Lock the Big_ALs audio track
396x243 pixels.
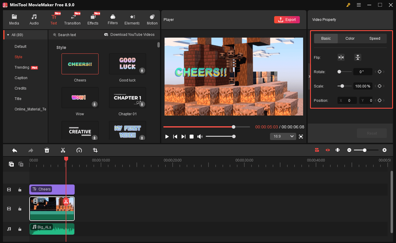click(x=20, y=229)
